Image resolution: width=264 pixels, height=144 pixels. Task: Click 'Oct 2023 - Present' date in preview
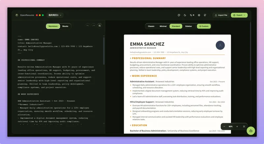click(217, 82)
